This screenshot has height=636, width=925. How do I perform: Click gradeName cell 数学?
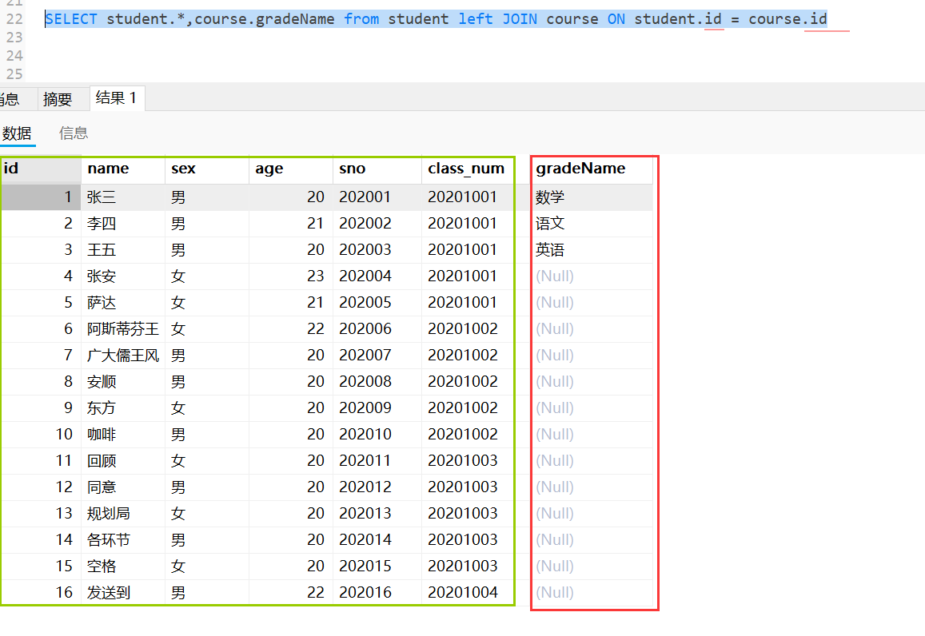(592, 197)
